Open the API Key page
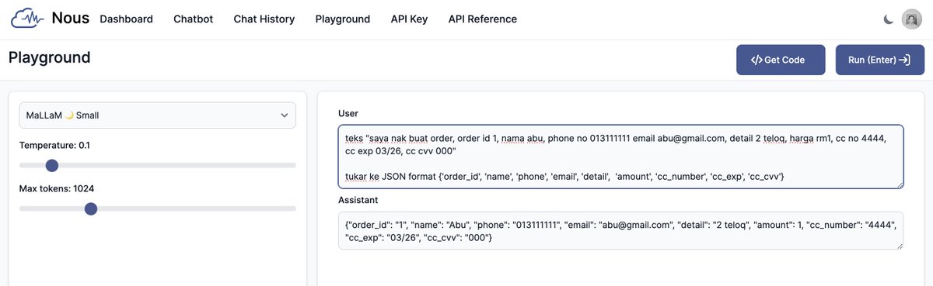 coord(409,19)
